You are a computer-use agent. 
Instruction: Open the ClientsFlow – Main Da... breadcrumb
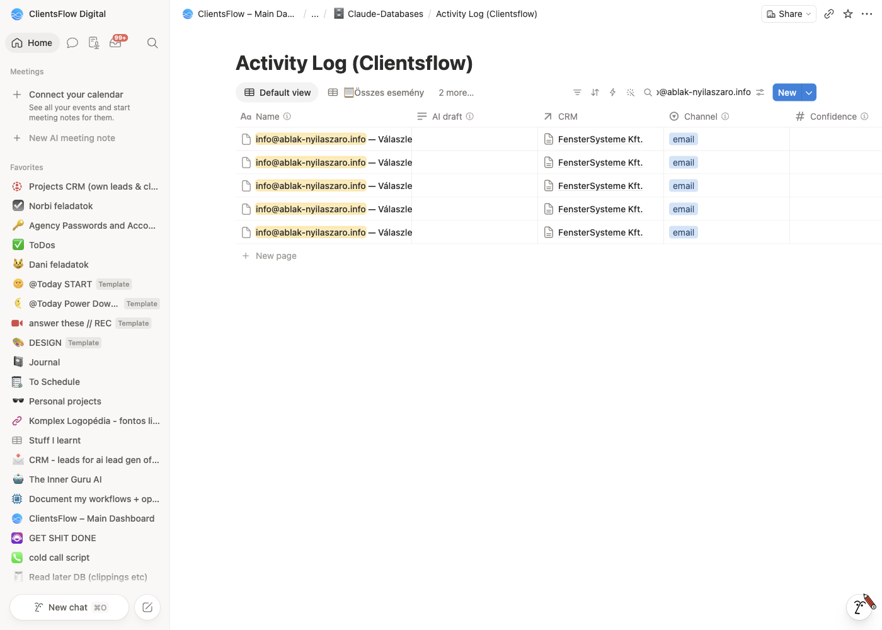[x=239, y=14]
